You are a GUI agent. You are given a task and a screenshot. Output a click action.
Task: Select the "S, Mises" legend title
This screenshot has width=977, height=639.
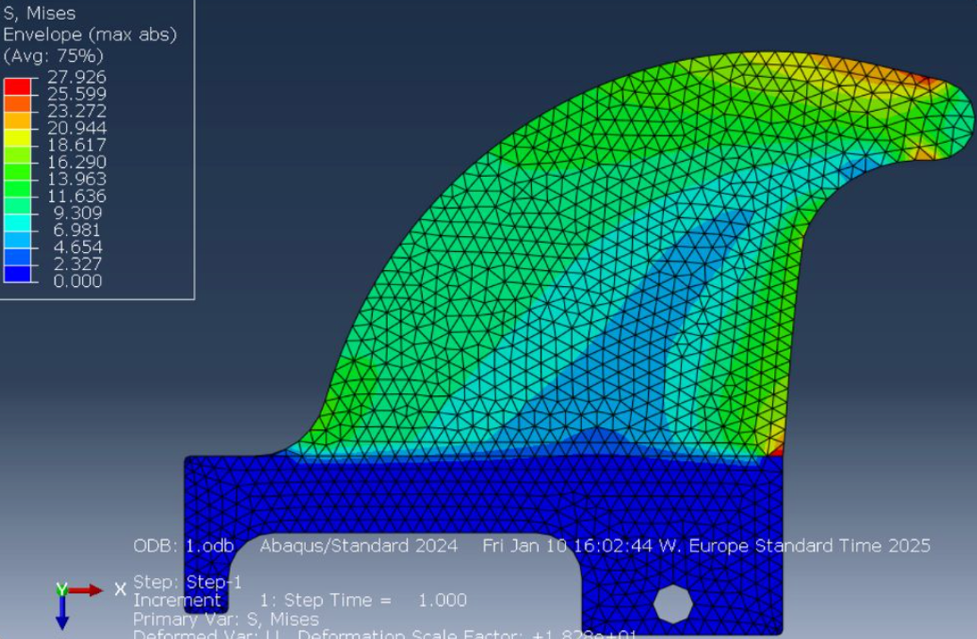click(40, 13)
